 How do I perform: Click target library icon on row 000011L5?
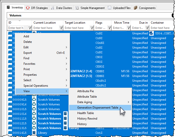click(65, 119)
